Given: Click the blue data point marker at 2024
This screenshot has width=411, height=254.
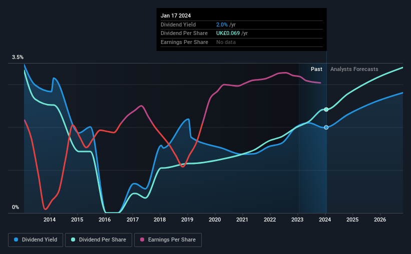Looking at the screenshot, I should 326,127.
